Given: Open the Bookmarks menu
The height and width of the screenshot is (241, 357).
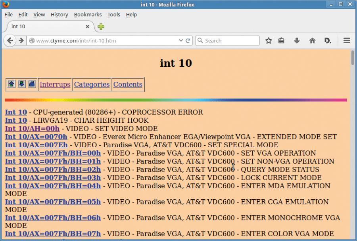Looking at the screenshot, I should click(88, 15).
